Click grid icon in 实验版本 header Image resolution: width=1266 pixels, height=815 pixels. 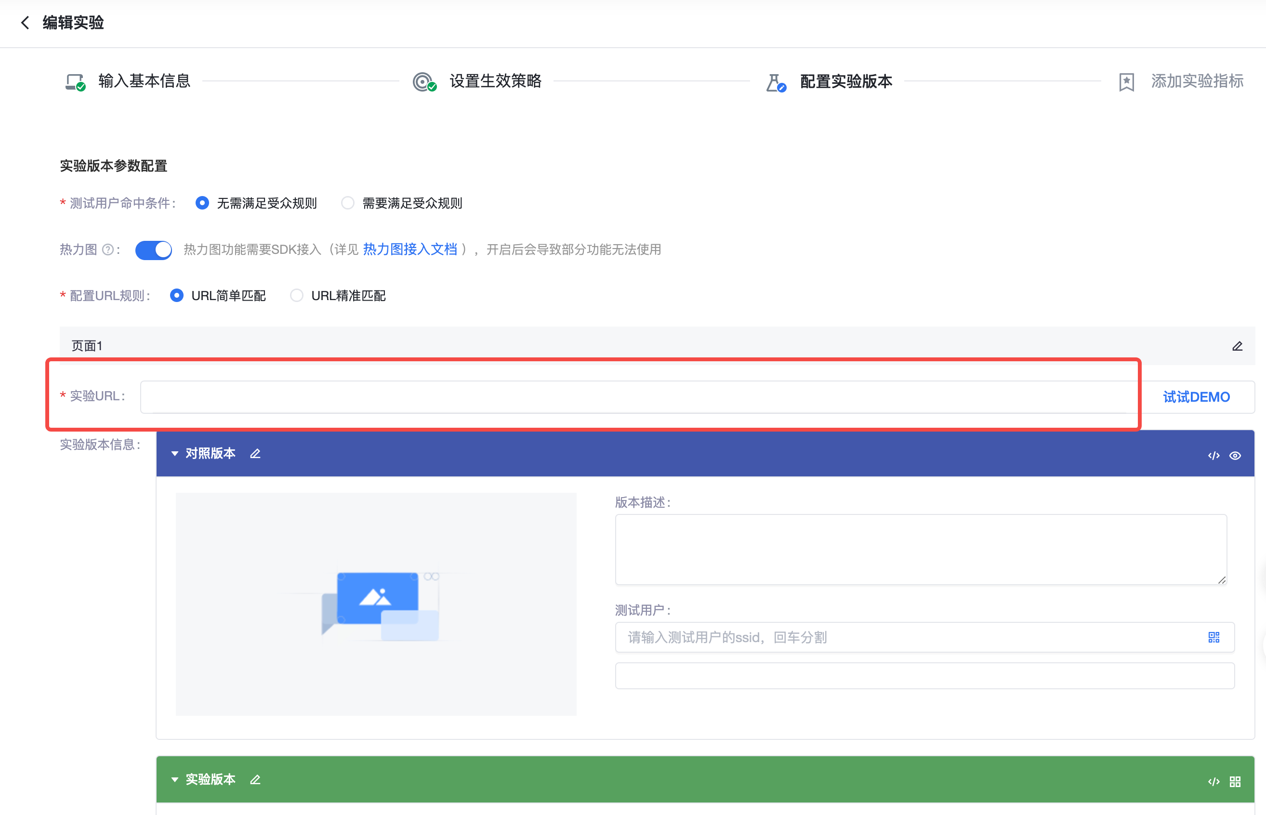coord(1235,782)
